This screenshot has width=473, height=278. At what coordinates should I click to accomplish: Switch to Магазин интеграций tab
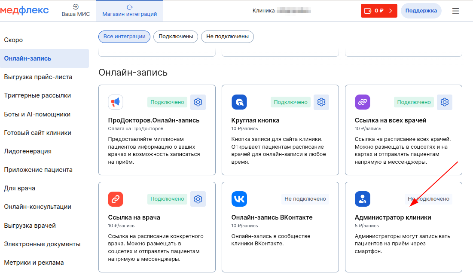[x=129, y=11]
